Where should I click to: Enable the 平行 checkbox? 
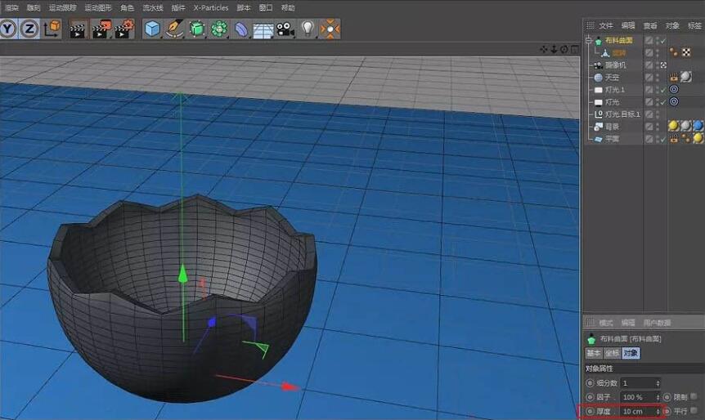694,410
